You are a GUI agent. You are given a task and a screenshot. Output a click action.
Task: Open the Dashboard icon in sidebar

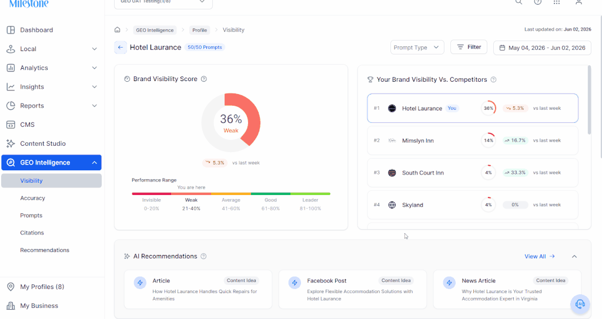11,30
